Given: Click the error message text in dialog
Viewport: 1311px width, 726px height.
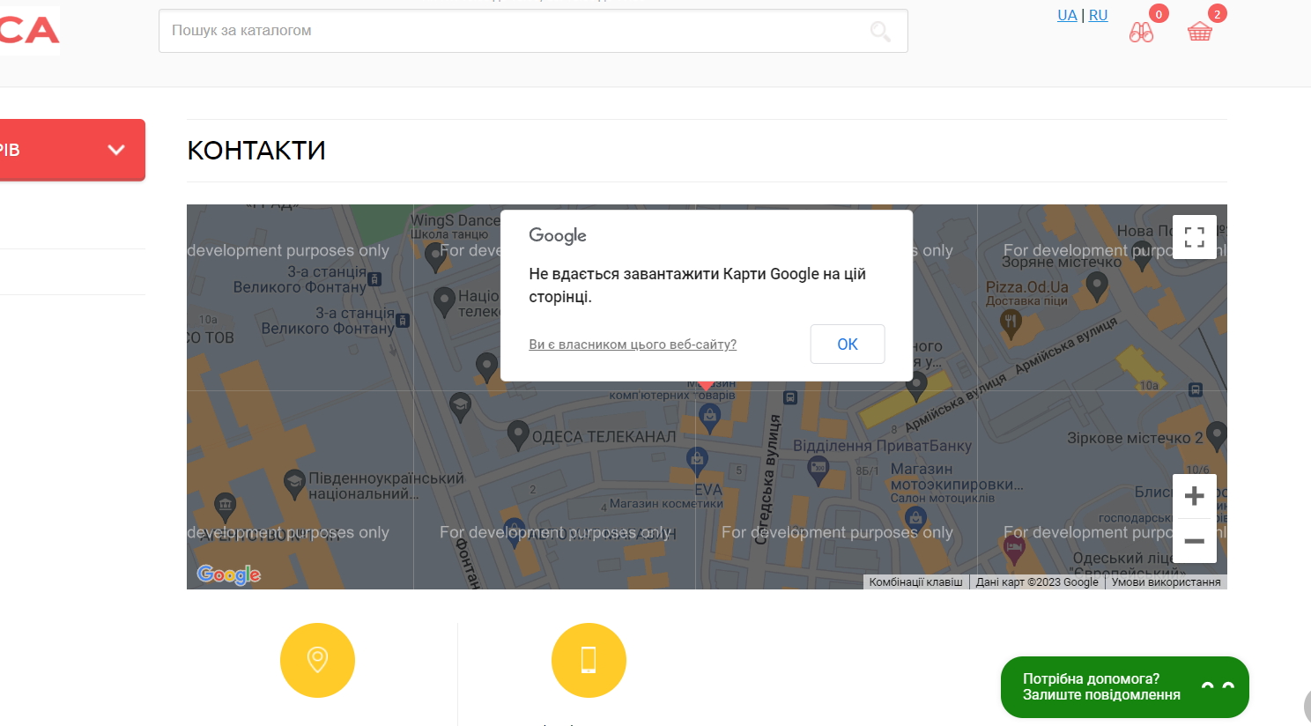Looking at the screenshot, I should click(x=697, y=285).
